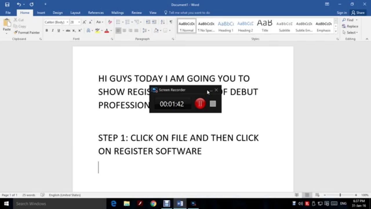The height and width of the screenshot is (209, 371).
Task: Apply subscript formatting
Action: coord(74,30)
